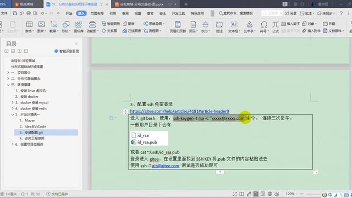Click the 分享 share button
The width and height of the screenshot is (352, 198).
[290, 13]
